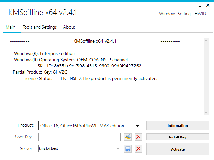Expand the Server combo box arrow
The width and height of the screenshot is (214, 160).
(118, 148)
